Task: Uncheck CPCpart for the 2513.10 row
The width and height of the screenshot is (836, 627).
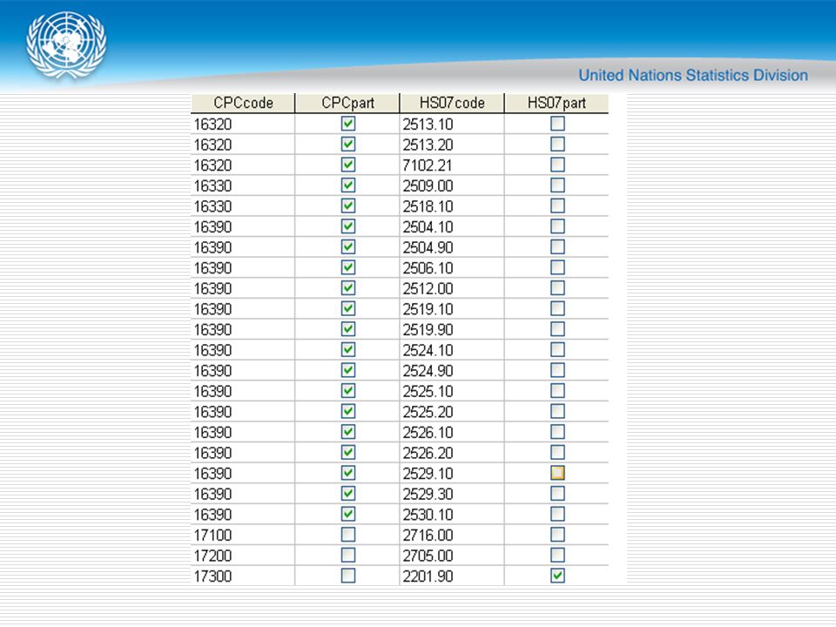Action: tap(348, 124)
